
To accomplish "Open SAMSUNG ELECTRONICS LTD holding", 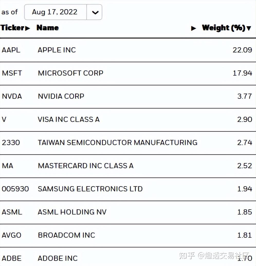I will pyautogui.click(x=90, y=189).
